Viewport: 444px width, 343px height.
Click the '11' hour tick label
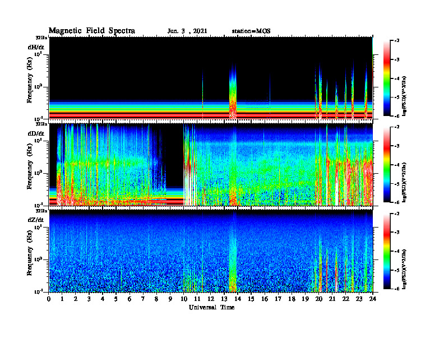coord(197,299)
